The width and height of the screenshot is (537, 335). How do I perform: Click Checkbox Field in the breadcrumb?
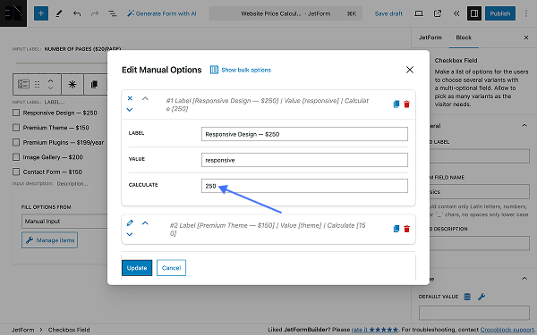tap(69, 330)
